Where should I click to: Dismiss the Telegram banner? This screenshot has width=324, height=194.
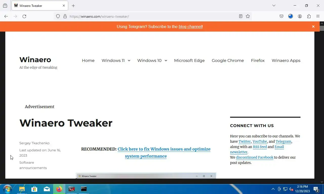(313, 27)
